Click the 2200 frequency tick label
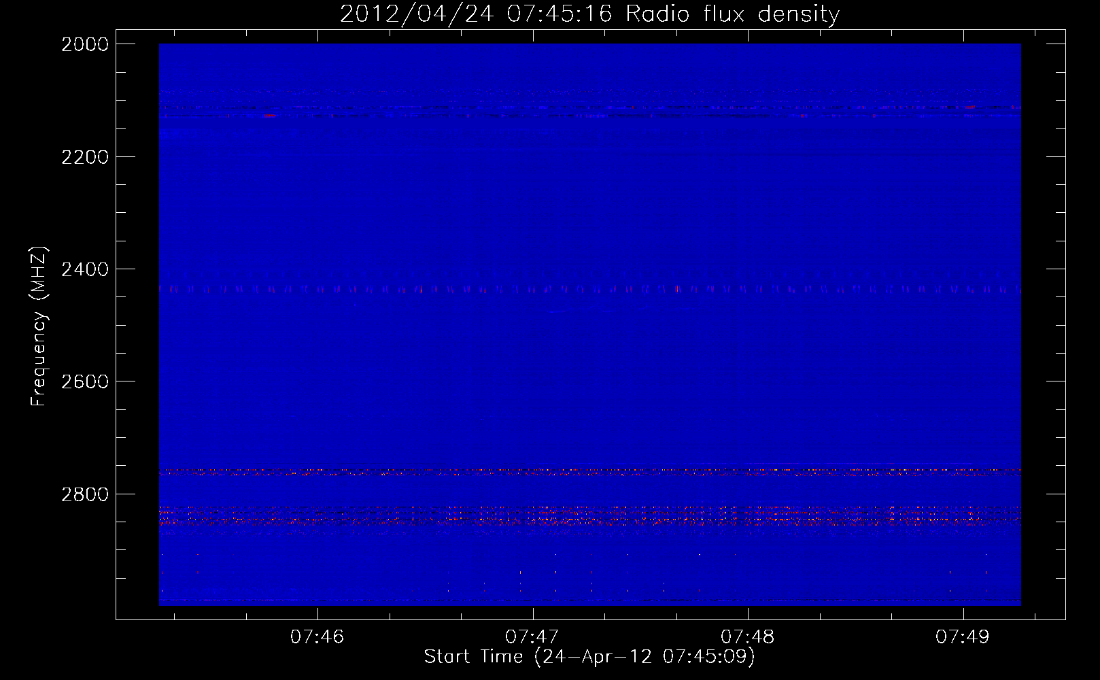This screenshot has height=680, width=1100. click(x=85, y=157)
